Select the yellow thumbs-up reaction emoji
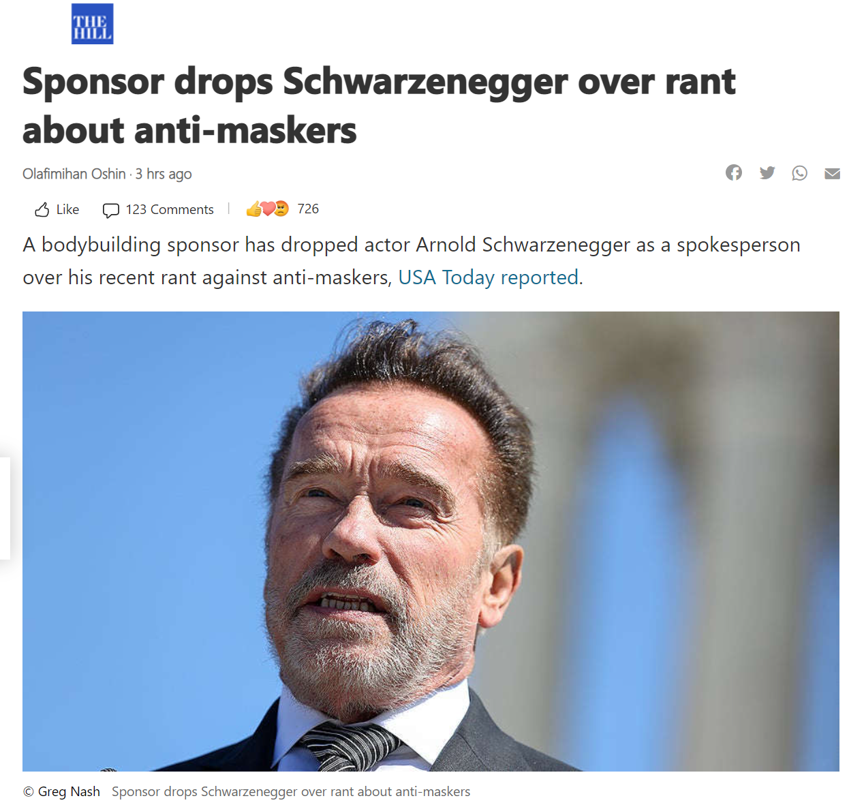The width and height of the screenshot is (849, 807). (x=253, y=209)
